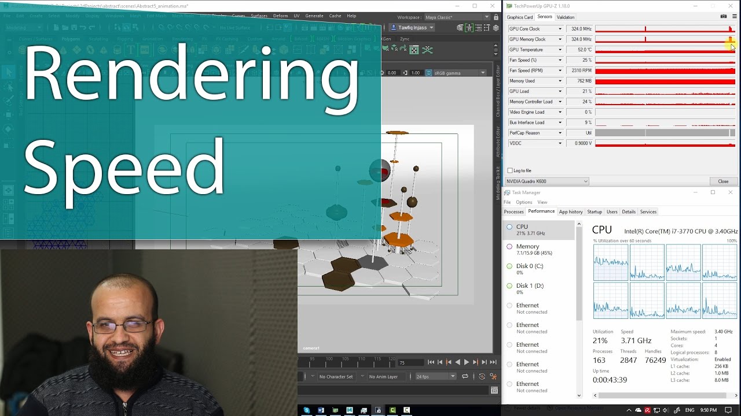Image resolution: width=741 pixels, height=416 pixels.
Task: Open the green Camtasia taskbar icon
Action: (392, 410)
